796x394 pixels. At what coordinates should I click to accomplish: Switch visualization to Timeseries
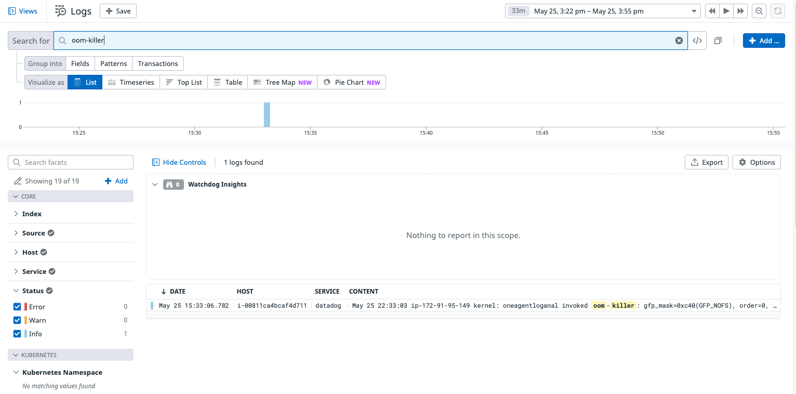(131, 82)
